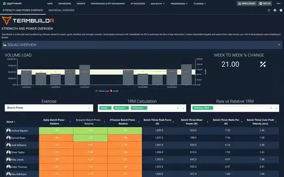Click the Match button
This screenshot has height=177, width=284.
[x=265, y=3]
